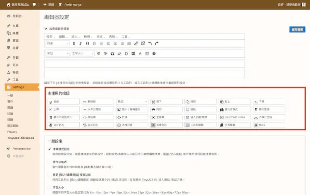Click the text color A icon
Image resolution: width=310 pixels, height=195 pixels.
(140, 54)
